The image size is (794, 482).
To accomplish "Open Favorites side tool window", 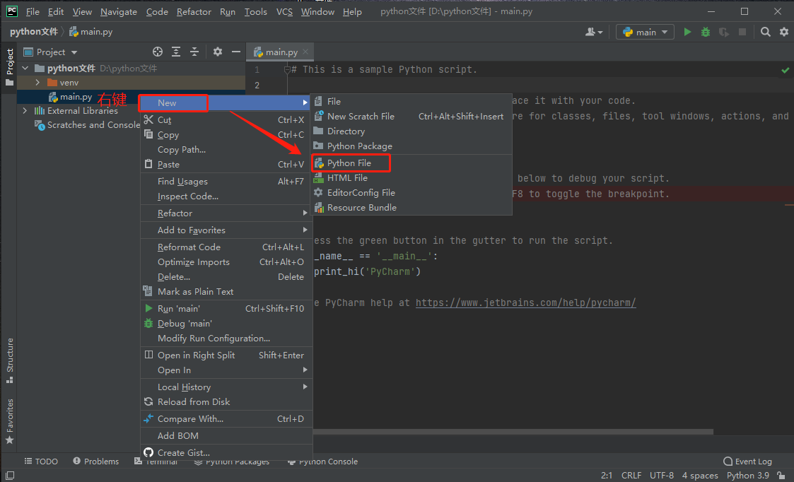I will coord(10,421).
